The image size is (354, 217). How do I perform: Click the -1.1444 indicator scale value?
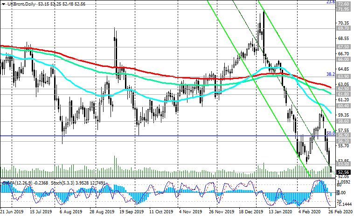pos(344,204)
